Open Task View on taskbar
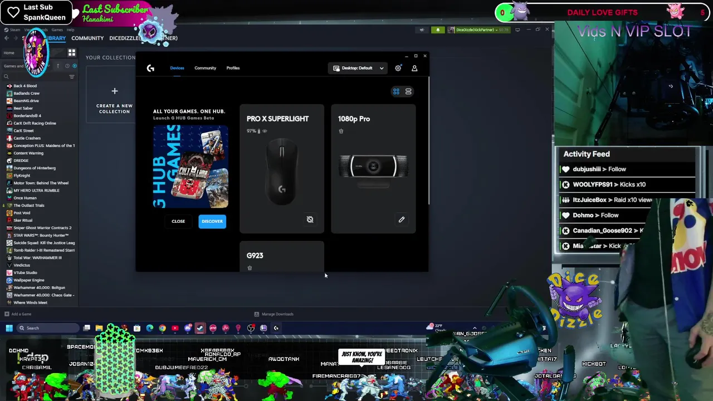 (x=87, y=328)
